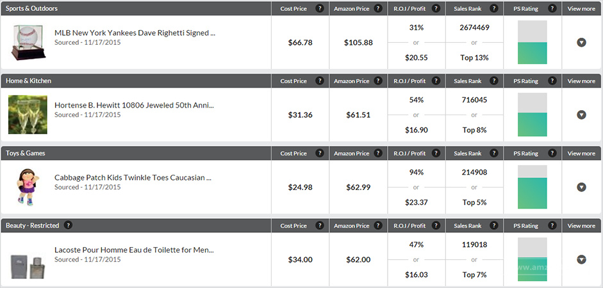Expand details for Lacoste Pour Homme item
603x288 pixels.
tap(581, 259)
